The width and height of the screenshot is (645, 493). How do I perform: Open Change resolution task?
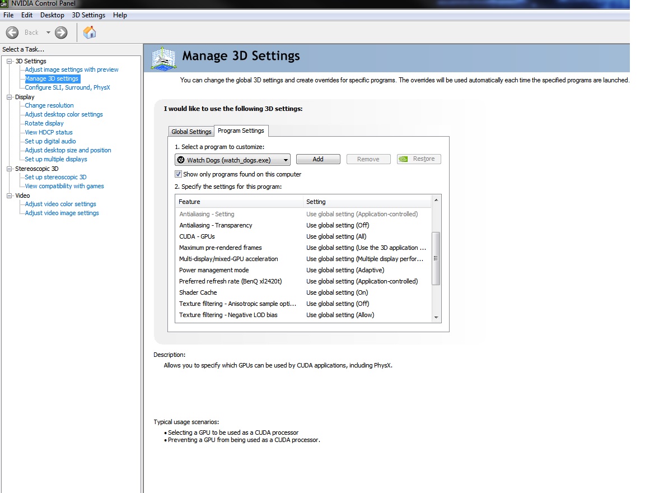click(49, 105)
